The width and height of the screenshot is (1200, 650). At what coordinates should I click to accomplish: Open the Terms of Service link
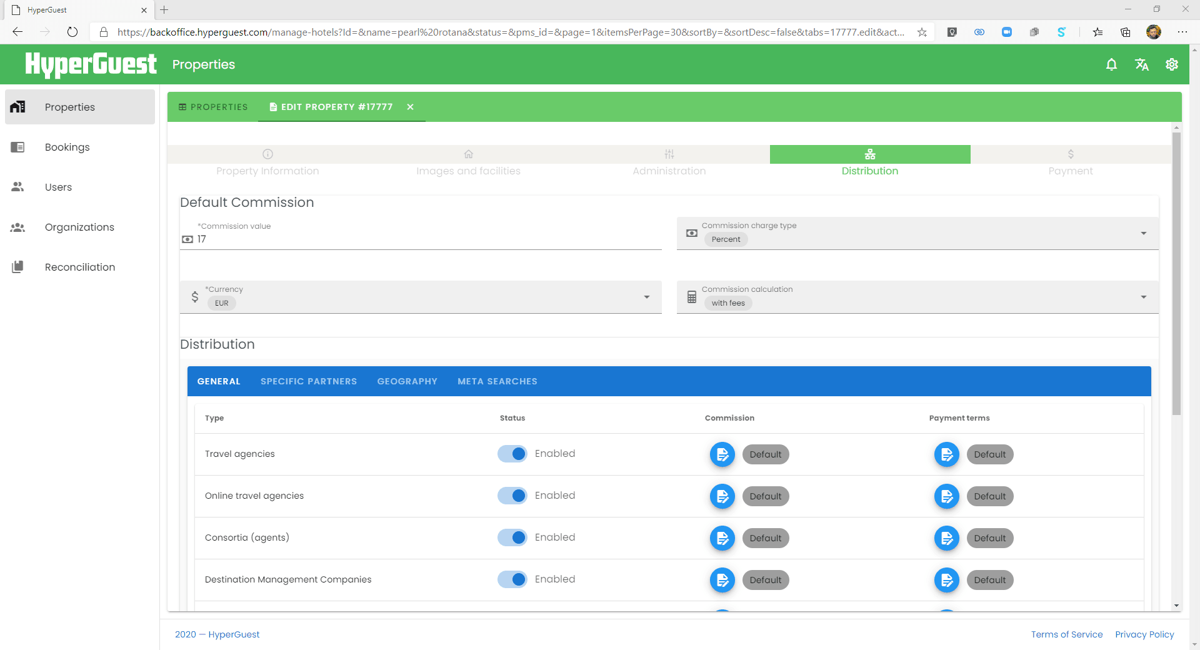(1066, 634)
